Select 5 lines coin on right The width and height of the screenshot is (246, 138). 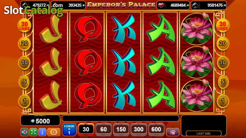pos(223,82)
